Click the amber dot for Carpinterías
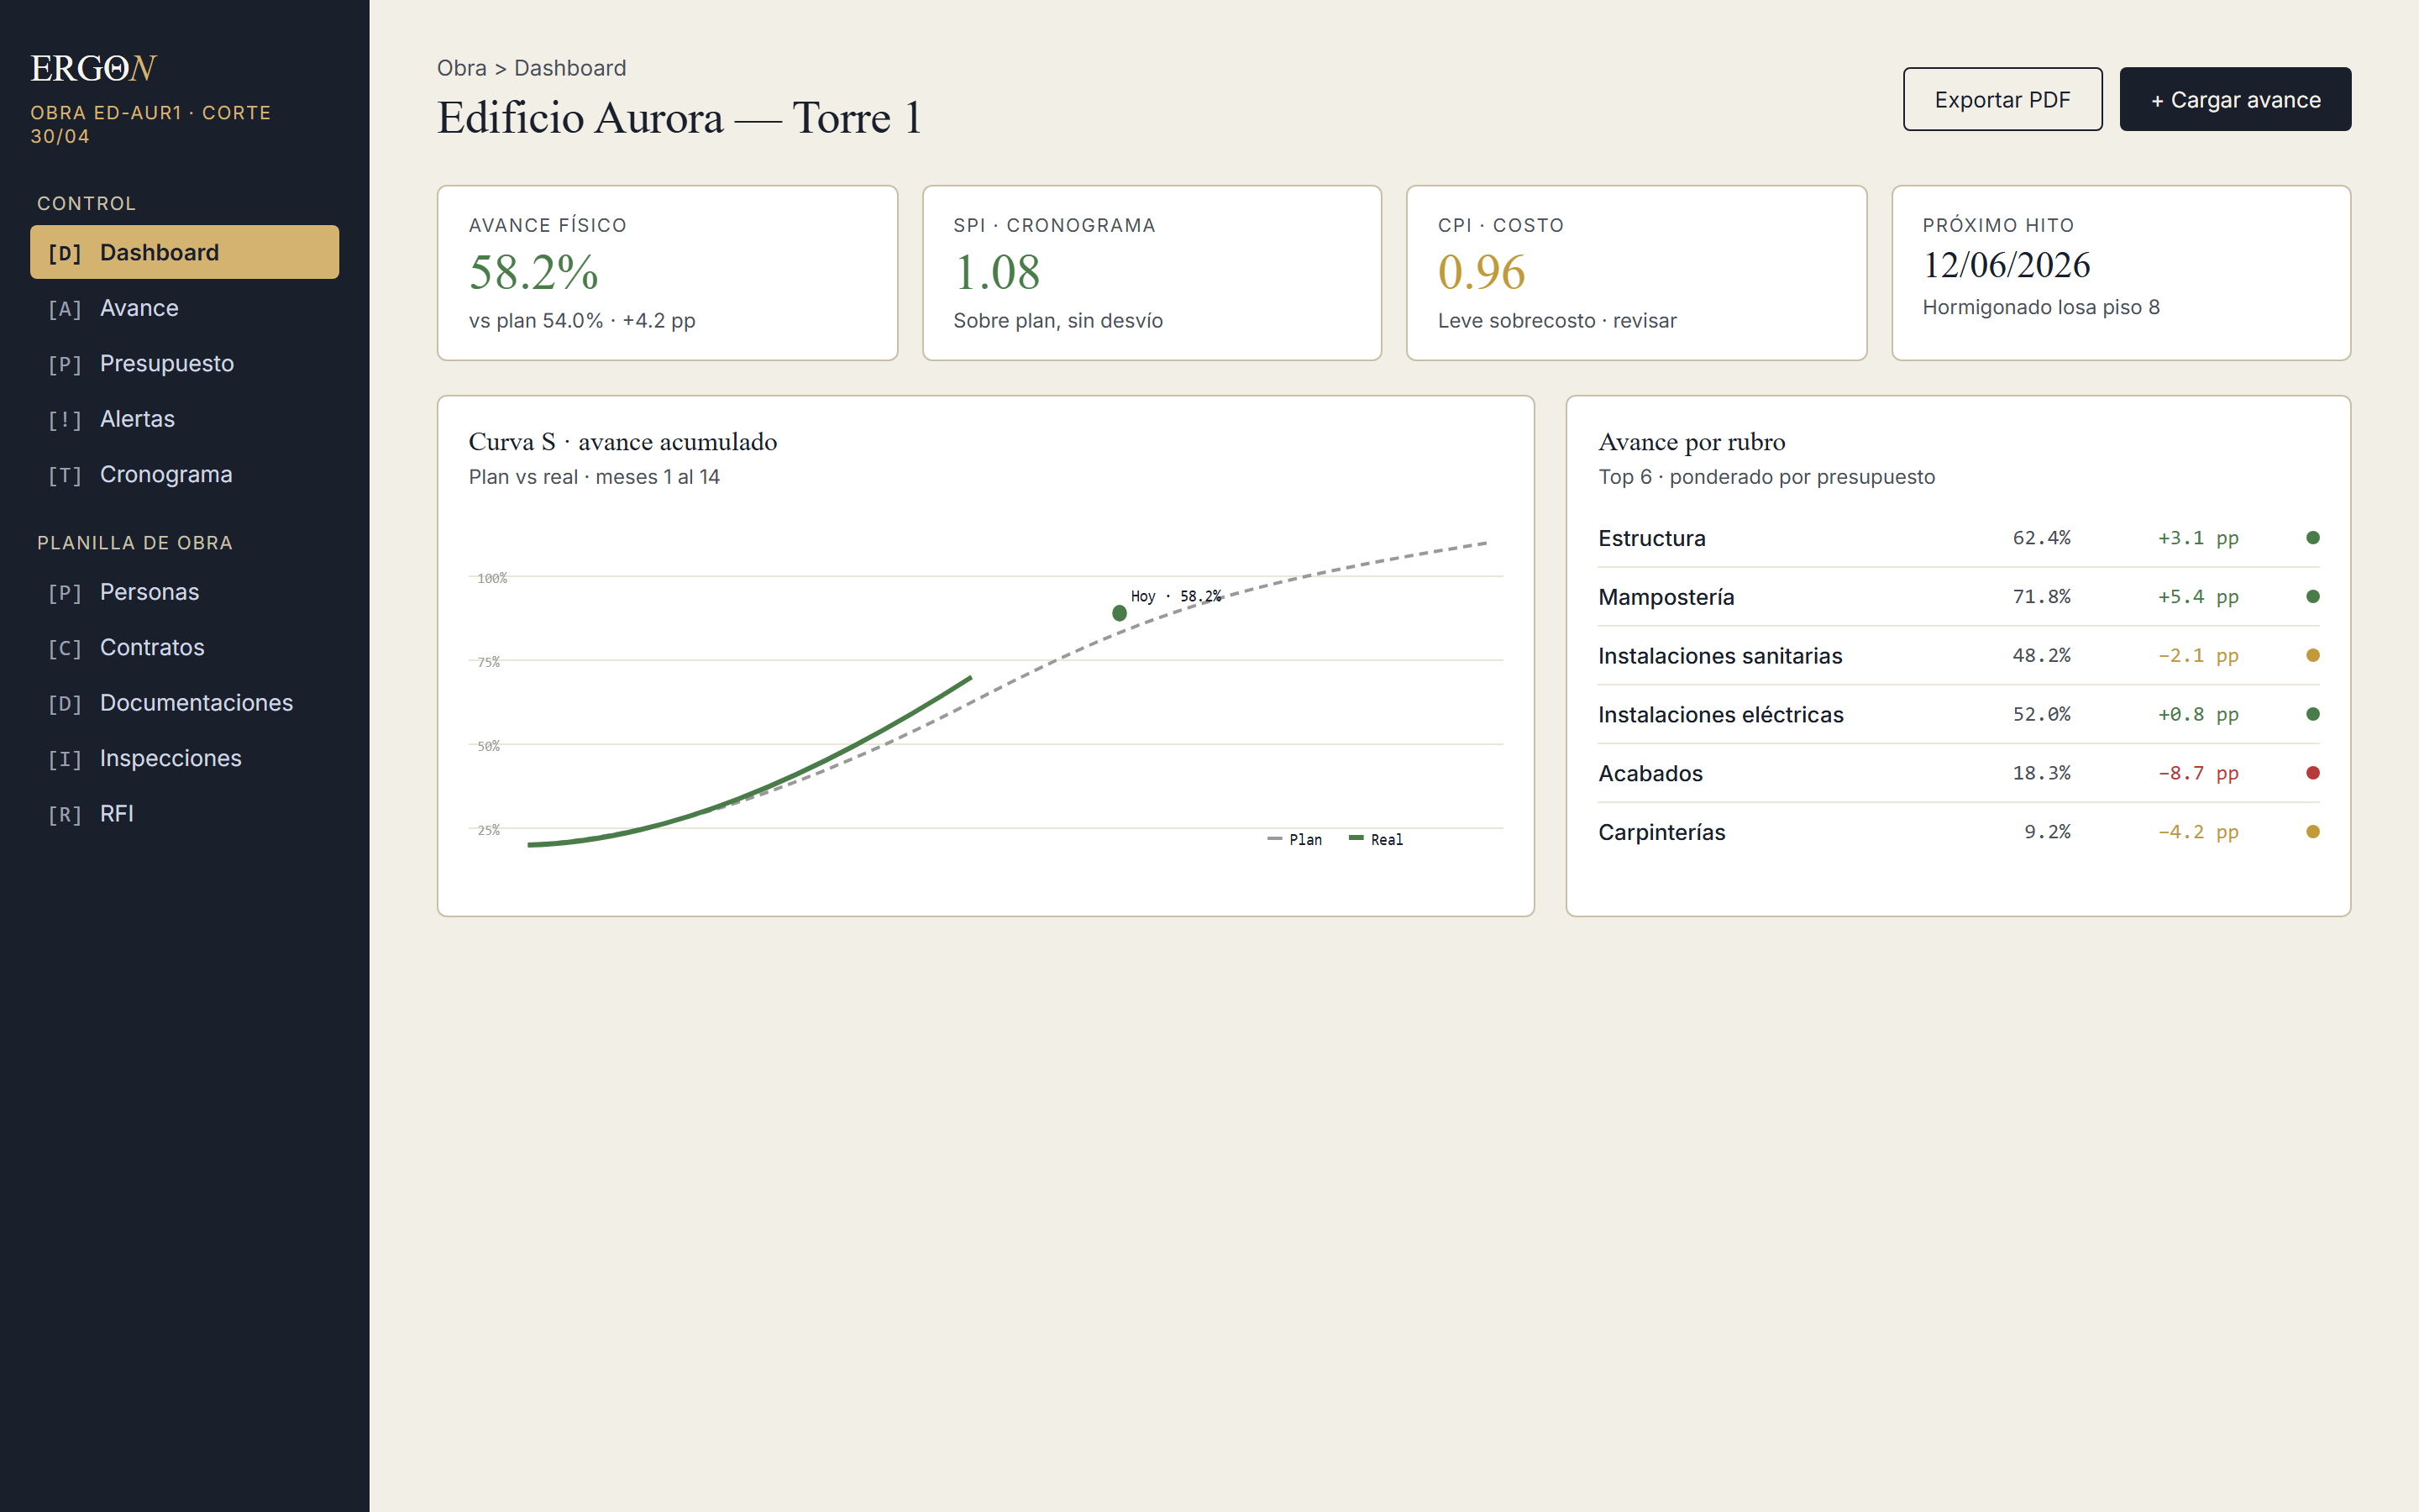This screenshot has width=2419, height=1512. click(2312, 832)
